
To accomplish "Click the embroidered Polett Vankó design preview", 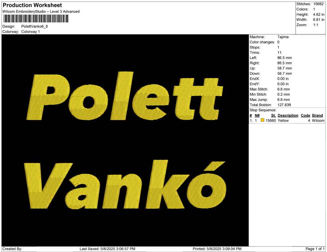I will (x=125, y=140).
